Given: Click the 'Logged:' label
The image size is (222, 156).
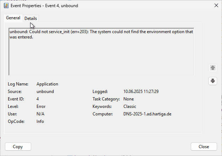Looking at the screenshot, I should click(x=100, y=92).
